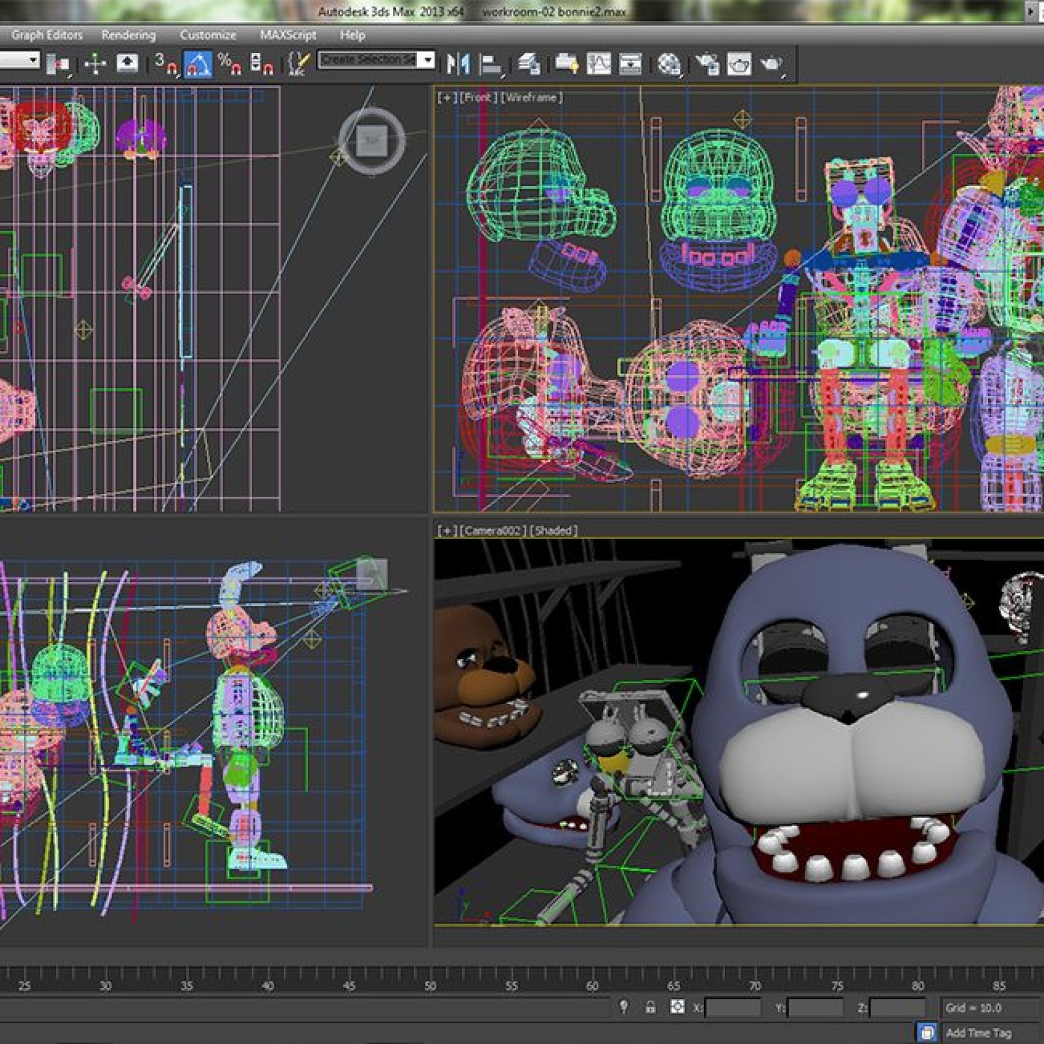Enable the Percent Snap toggle
This screenshot has height=1044, width=1044.
click(230, 64)
